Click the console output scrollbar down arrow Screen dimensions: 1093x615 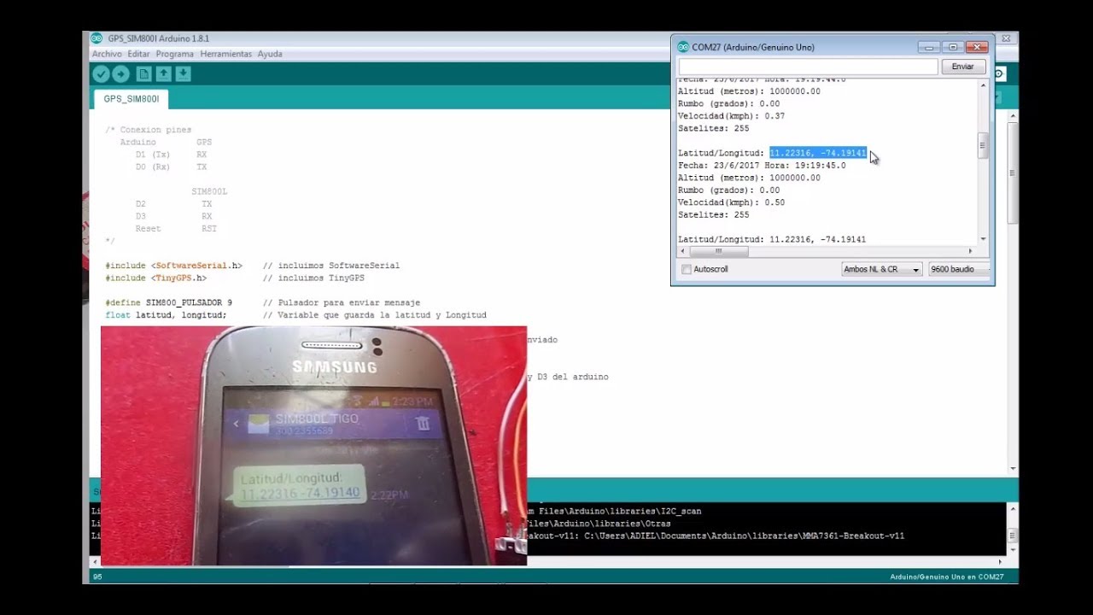click(1013, 550)
